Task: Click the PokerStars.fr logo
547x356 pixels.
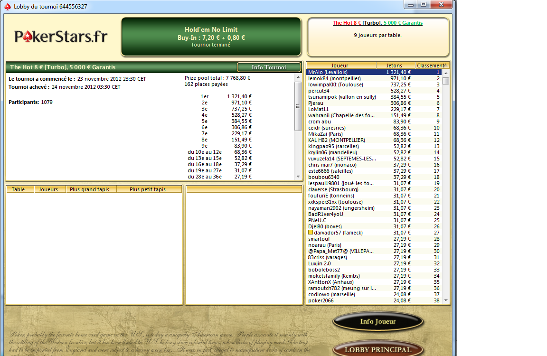Action: coord(61,36)
